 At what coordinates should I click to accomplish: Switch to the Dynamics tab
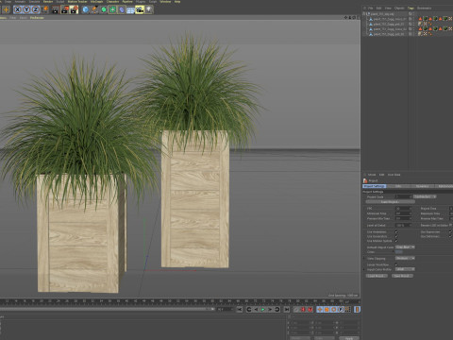tap(423, 186)
